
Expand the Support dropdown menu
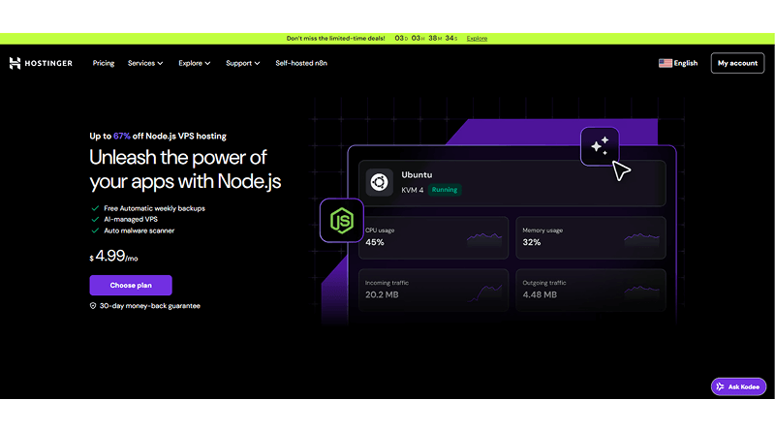click(x=243, y=63)
